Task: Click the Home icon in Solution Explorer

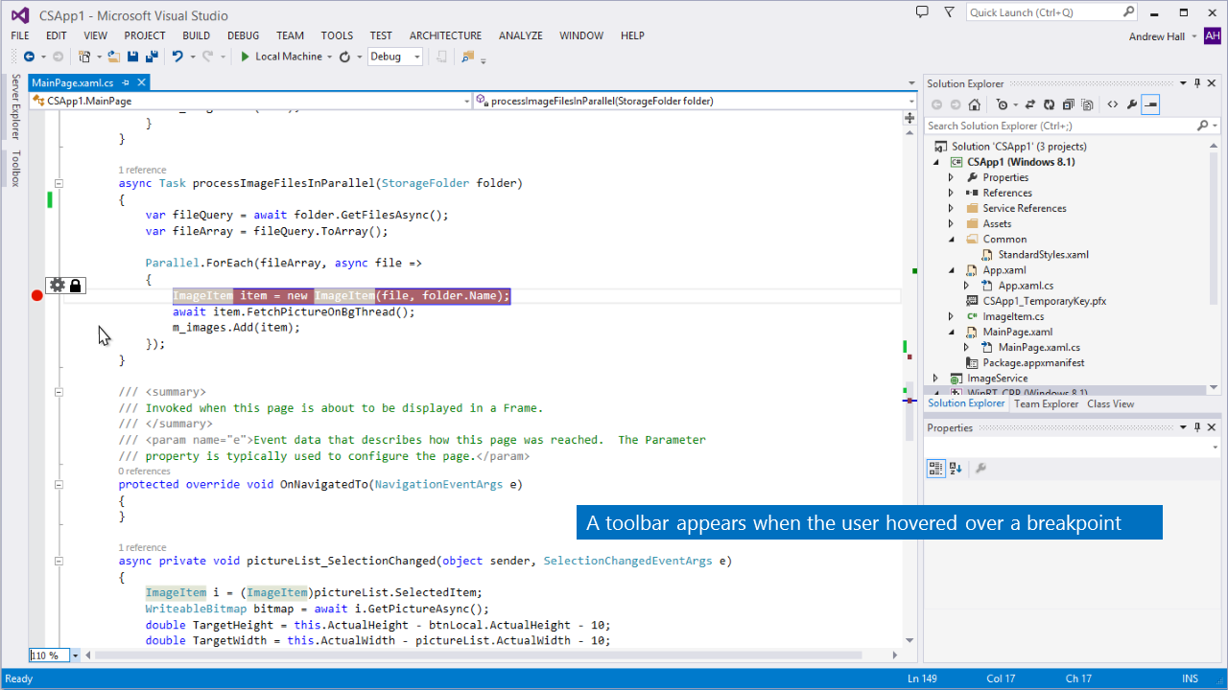Action: tap(975, 104)
